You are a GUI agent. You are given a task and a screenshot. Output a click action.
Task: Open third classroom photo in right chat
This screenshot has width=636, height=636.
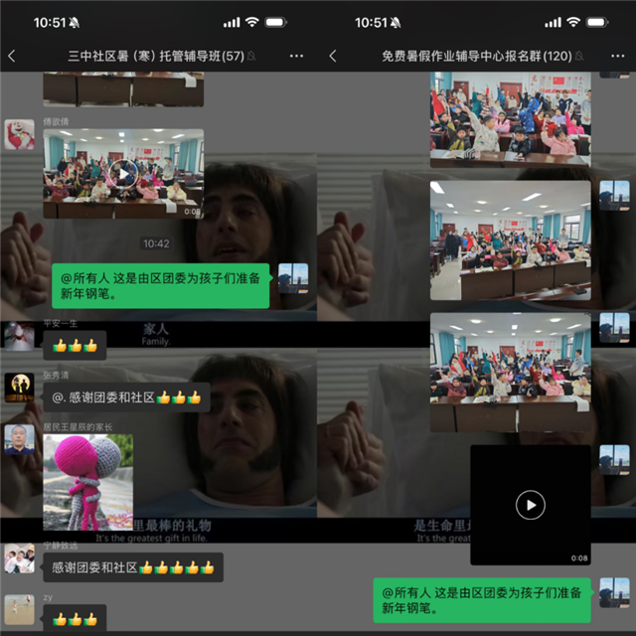click(510, 372)
